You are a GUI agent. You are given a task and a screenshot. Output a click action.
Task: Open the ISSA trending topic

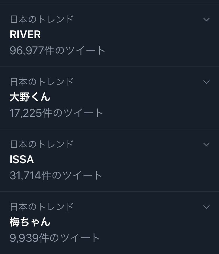pos(22,159)
